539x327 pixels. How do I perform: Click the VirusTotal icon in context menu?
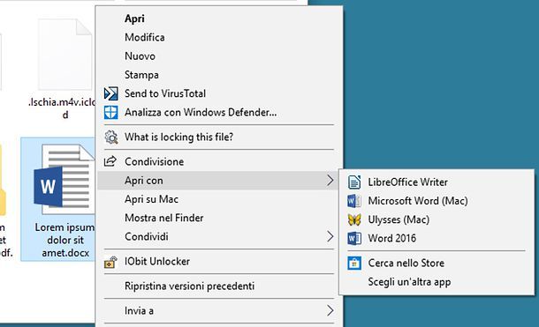(110, 93)
